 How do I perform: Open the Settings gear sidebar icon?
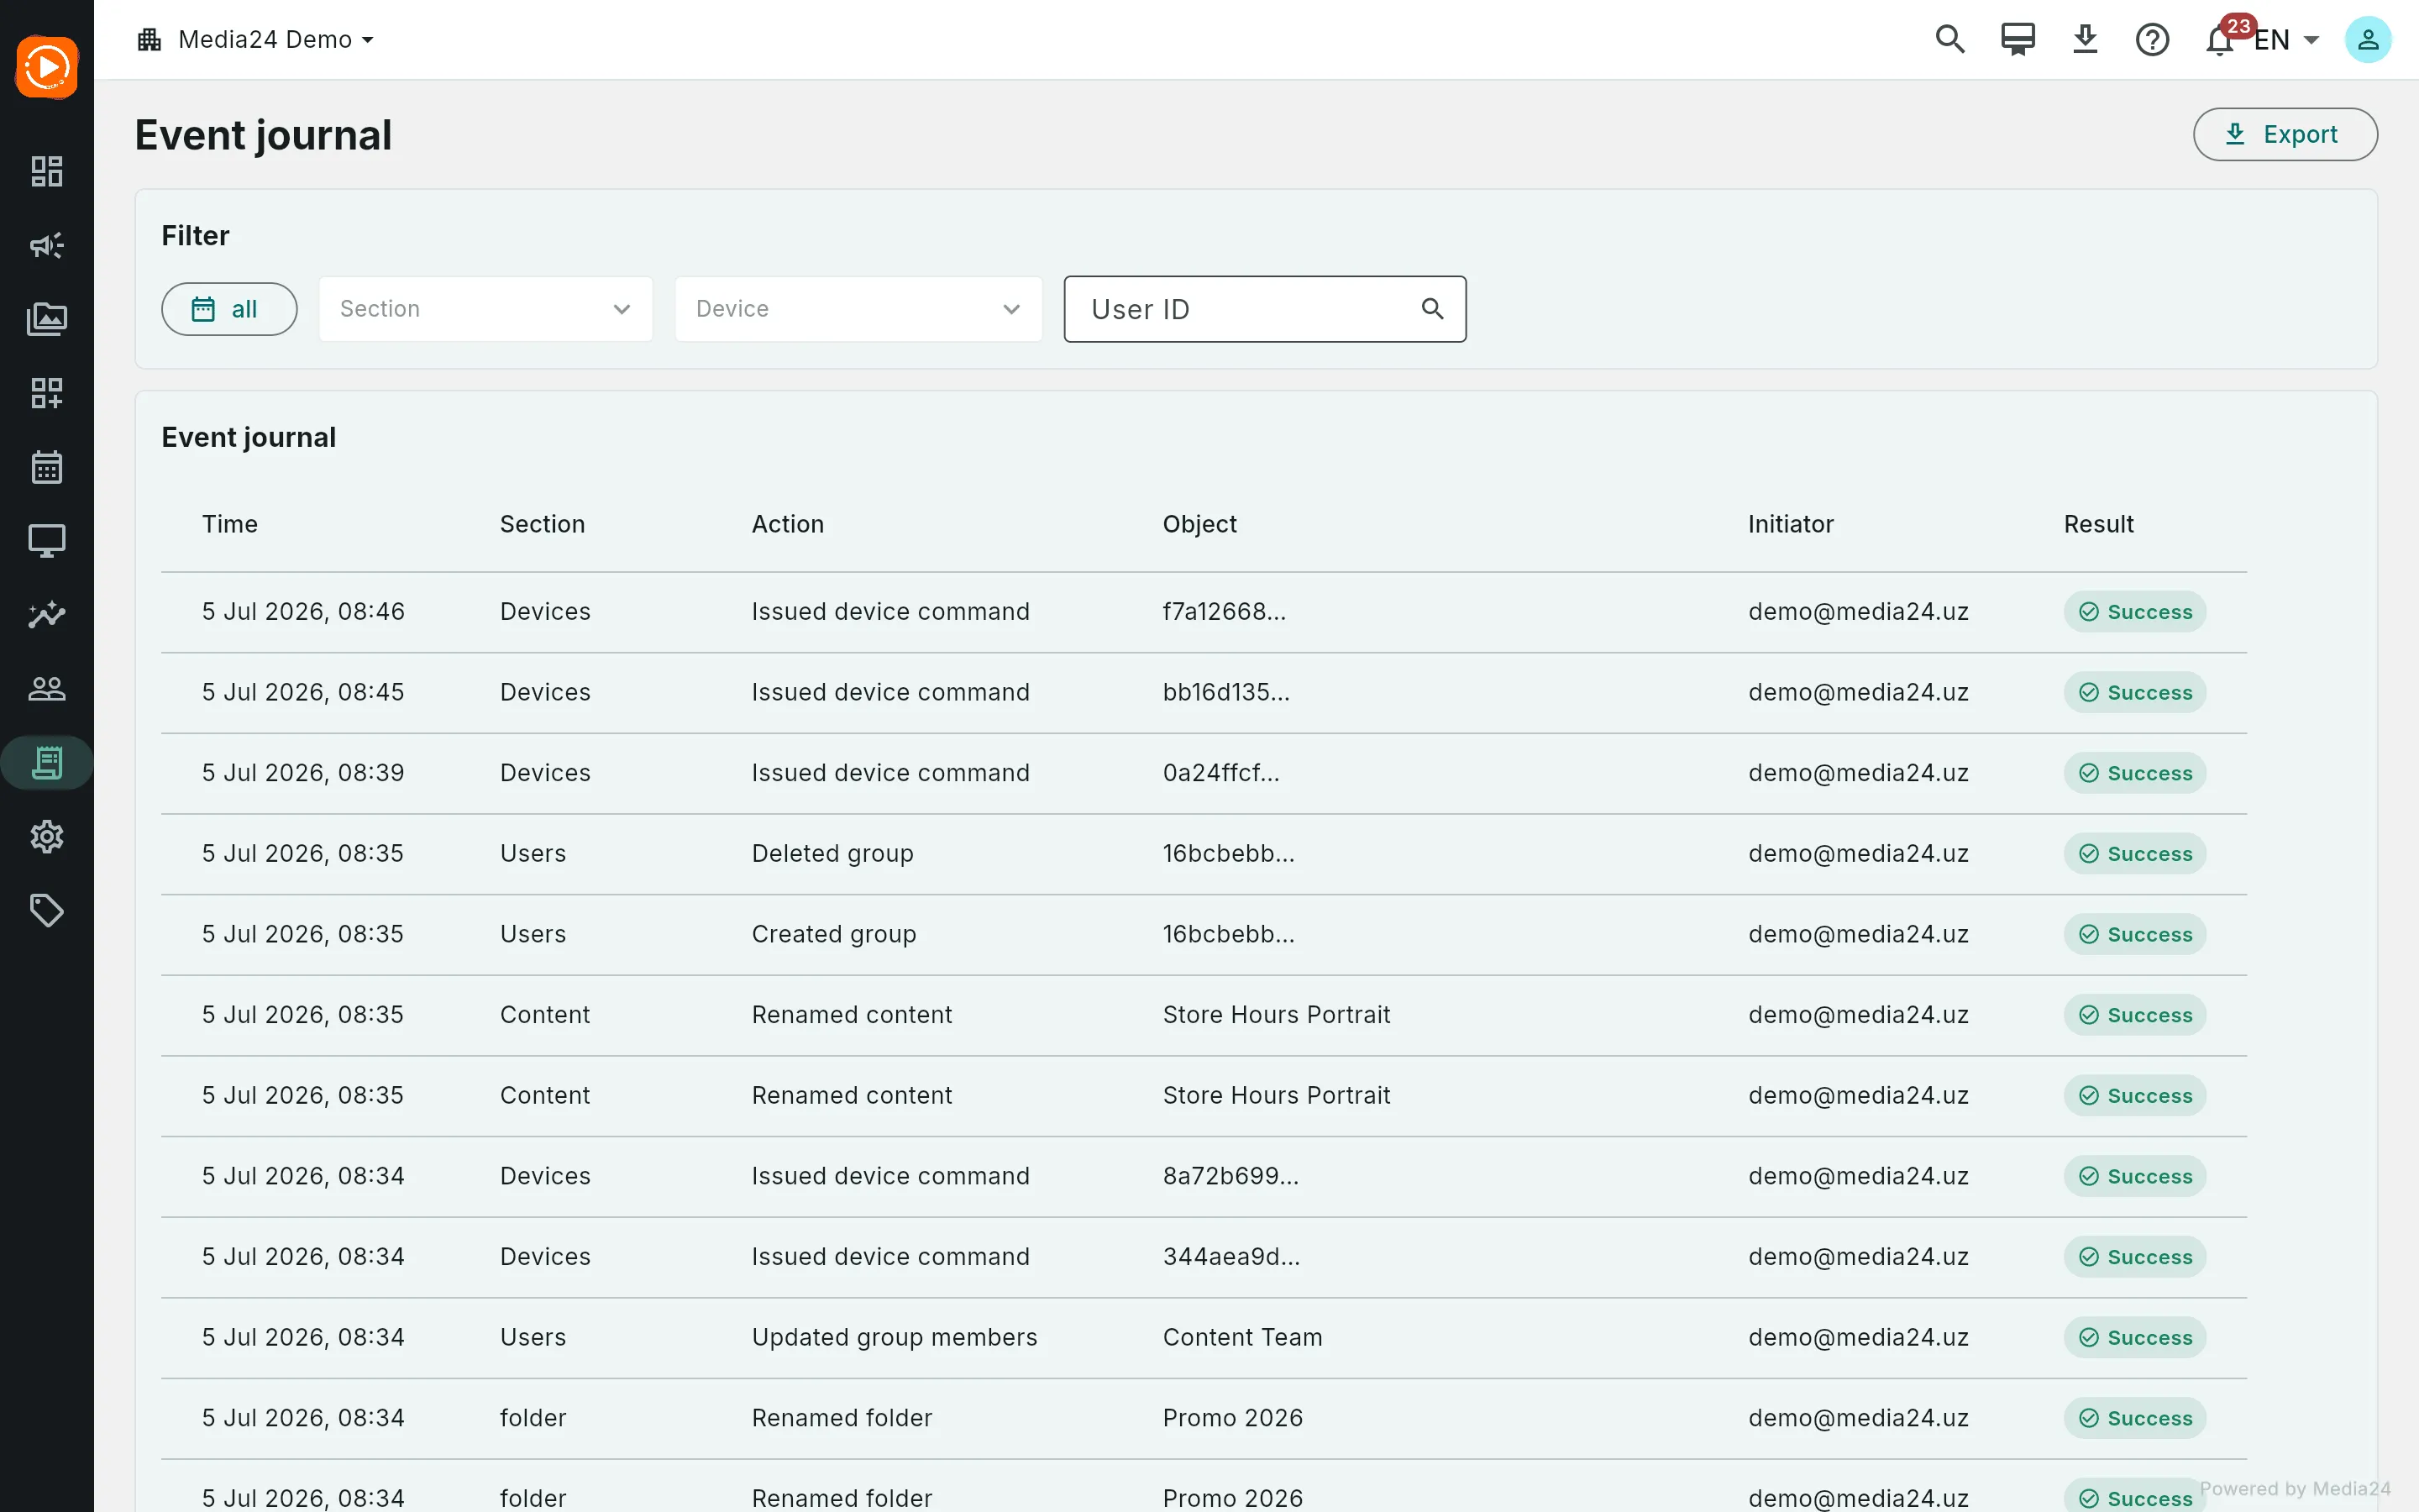tap(47, 837)
